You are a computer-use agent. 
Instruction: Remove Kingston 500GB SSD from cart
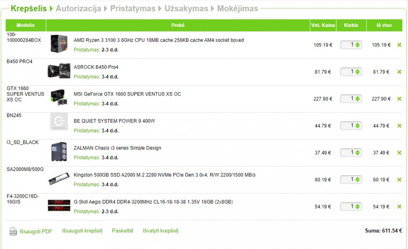click(x=399, y=180)
